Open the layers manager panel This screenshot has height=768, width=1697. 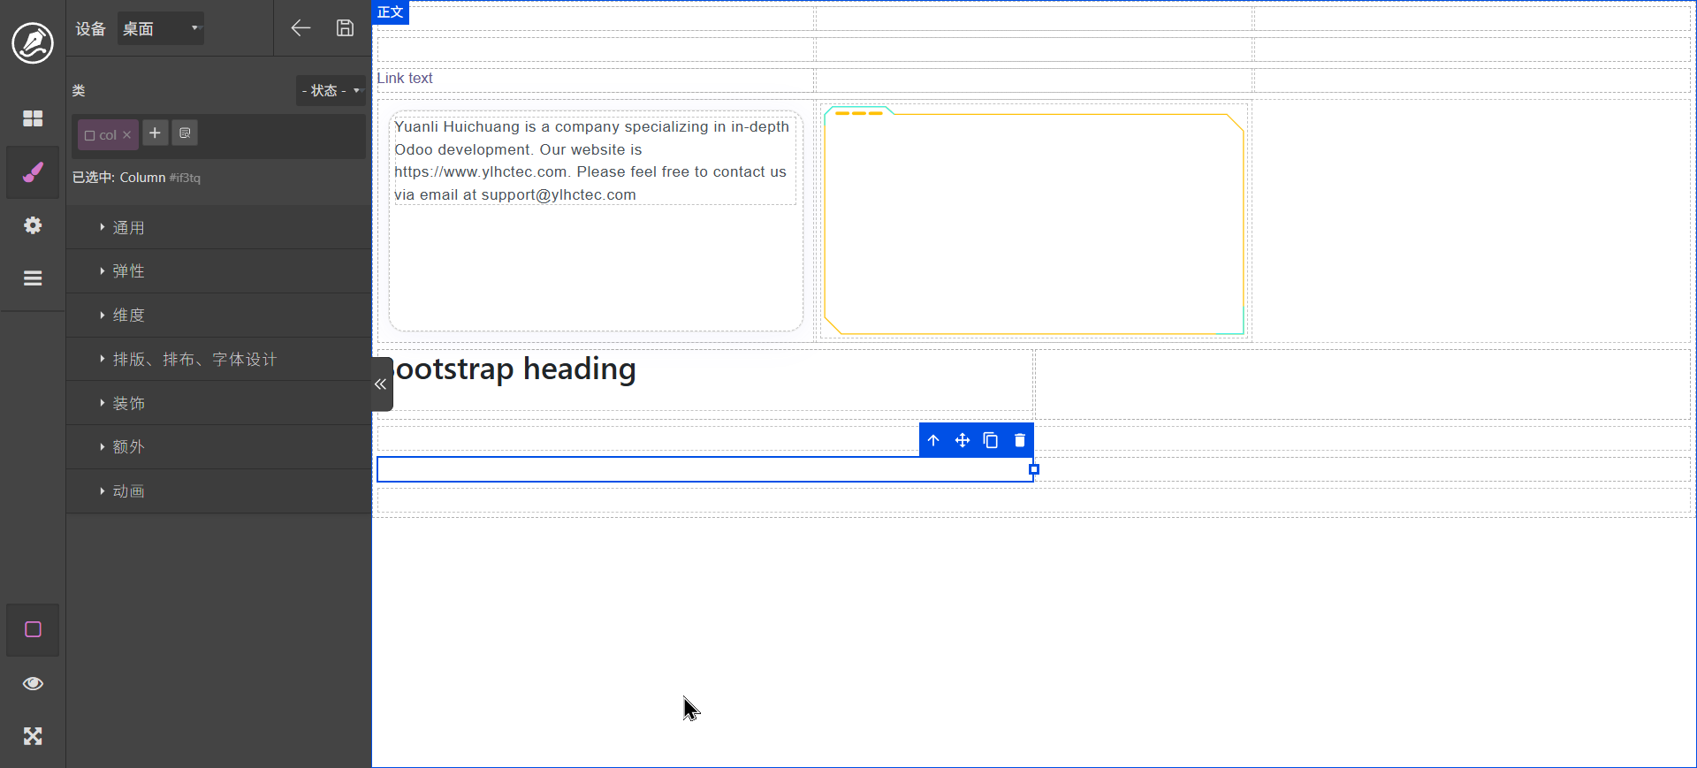(33, 278)
